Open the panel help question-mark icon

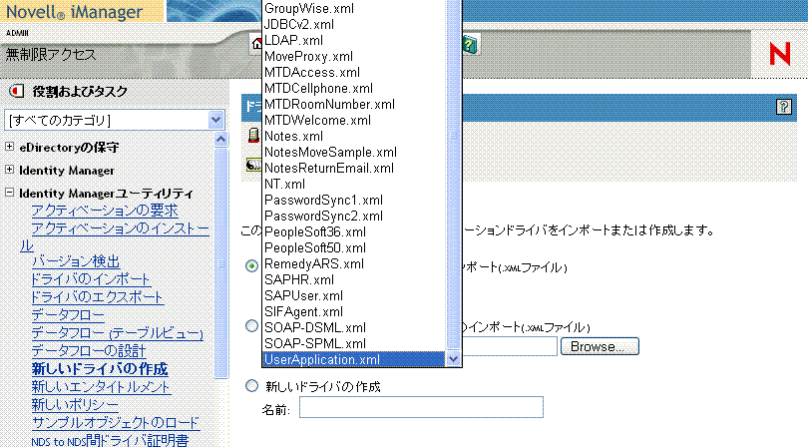(x=783, y=107)
